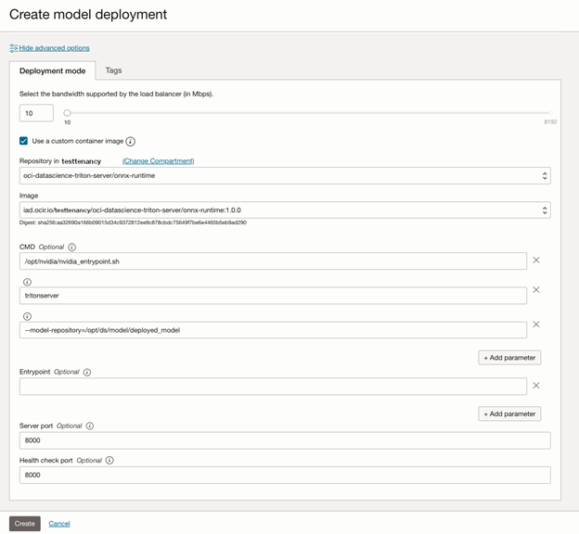Screen dimensions: 579x534
Task: Click the Entrypoint info icon
Action: 87,373
